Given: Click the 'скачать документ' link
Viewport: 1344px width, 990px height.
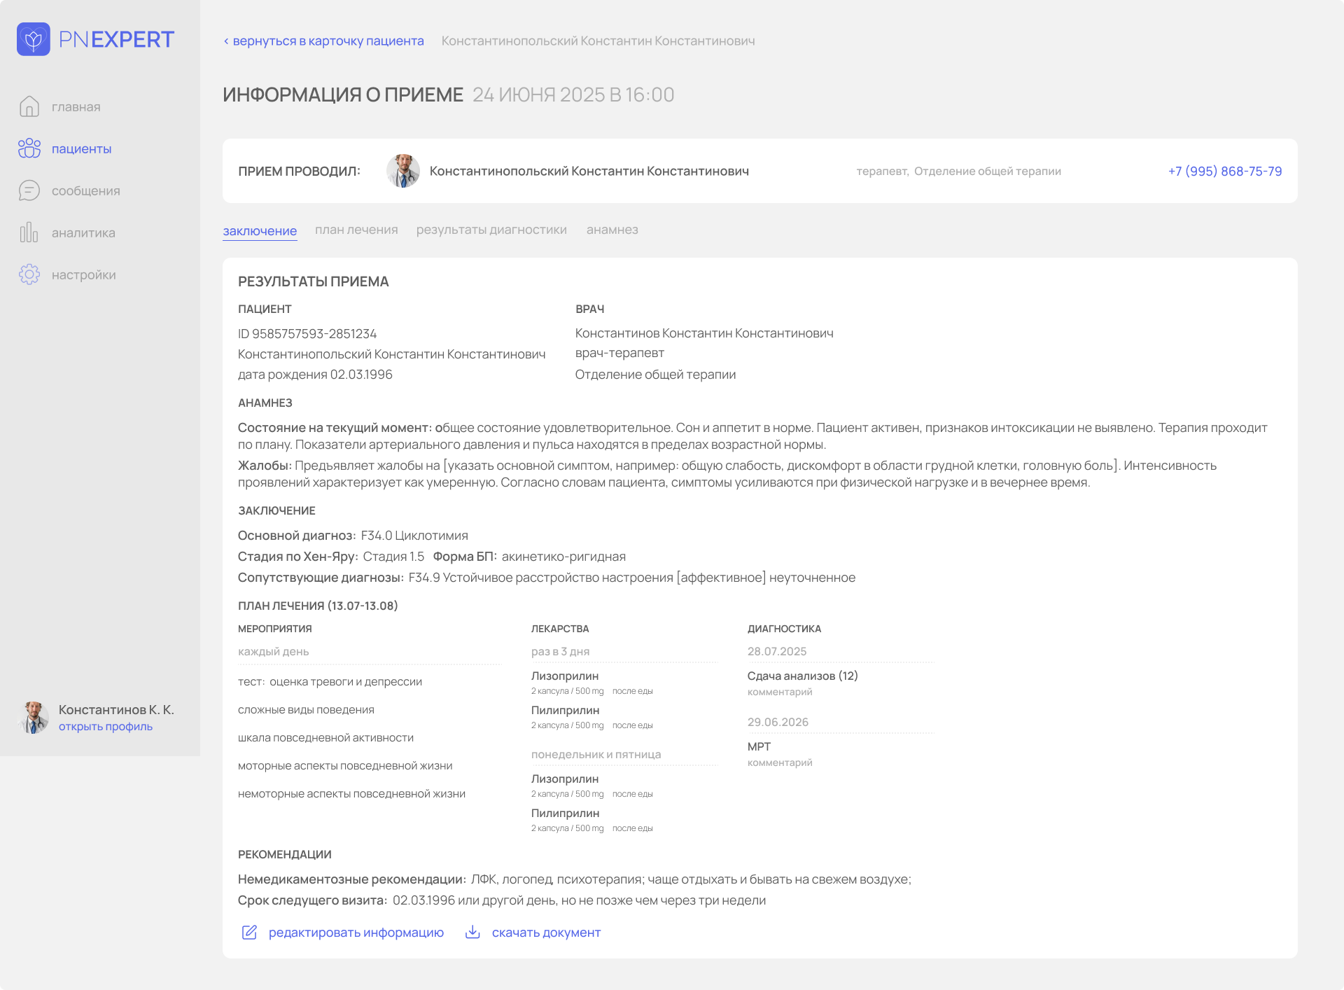Looking at the screenshot, I should point(546,933).
